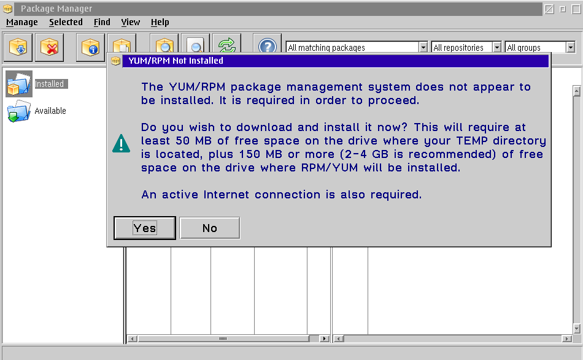
Task: Confirm the YUM/RPM download with Yes
Action: click(x=145, y=228)
